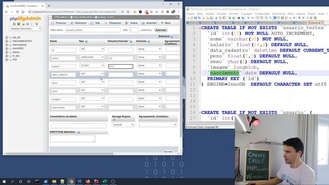Click the Notepad++ Print toolbar icon

click(211, 18)
